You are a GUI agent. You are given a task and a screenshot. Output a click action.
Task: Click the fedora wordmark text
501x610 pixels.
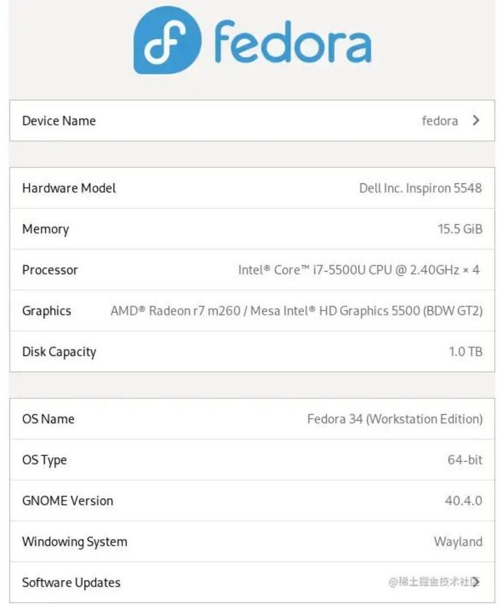pyautogui.click(x=293, y=42)
